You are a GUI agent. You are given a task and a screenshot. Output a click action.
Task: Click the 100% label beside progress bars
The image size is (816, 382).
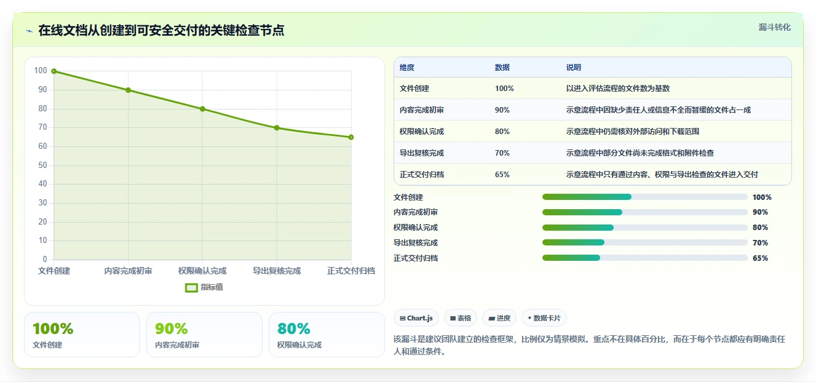point(762,197)
